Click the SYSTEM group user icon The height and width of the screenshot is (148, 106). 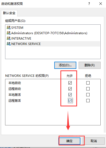[x=9, y=27]
